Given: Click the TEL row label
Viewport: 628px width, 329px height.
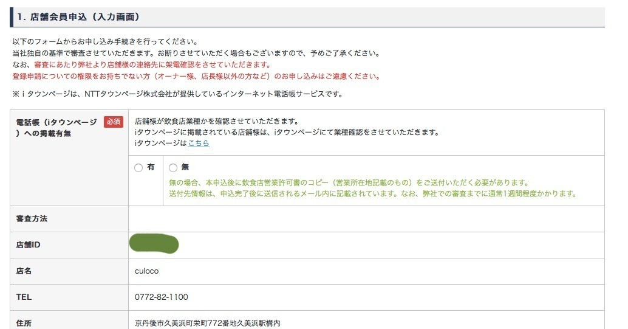Looking at the screenshot, I should (24, 297).
